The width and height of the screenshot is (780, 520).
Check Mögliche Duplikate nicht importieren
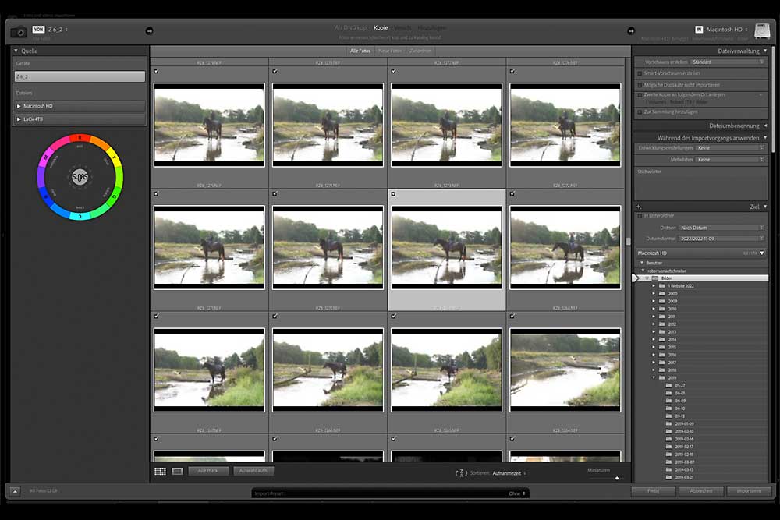[x=640, y=85]
